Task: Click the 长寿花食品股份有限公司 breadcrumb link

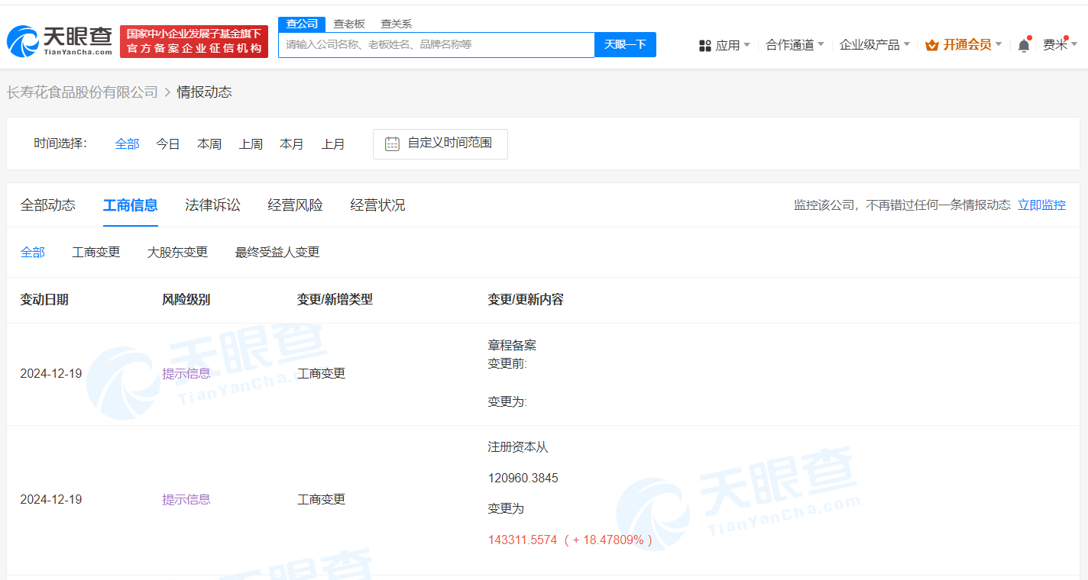Action: [x=83, y=92]
